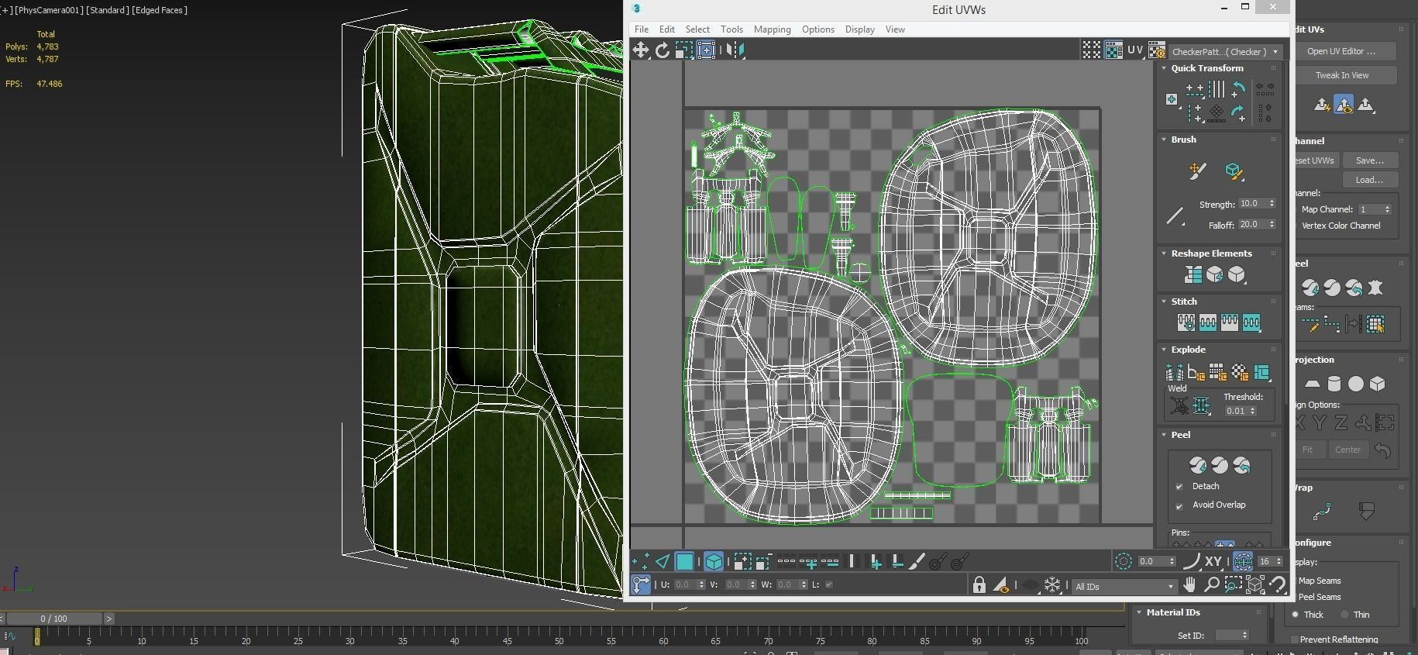Enable Polygon sub-object mode

(x=684, y=561)
